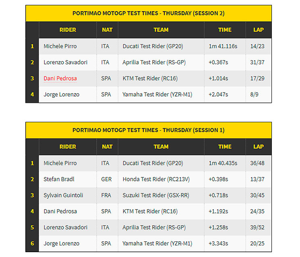Select the RIDER column header in Session 2
The width and height of the screenshot is (300, 257).
tap(68, 30)
